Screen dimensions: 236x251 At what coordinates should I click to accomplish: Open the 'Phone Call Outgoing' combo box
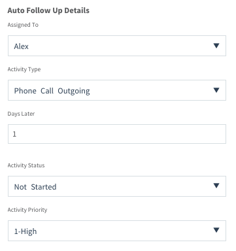(117, 90)
